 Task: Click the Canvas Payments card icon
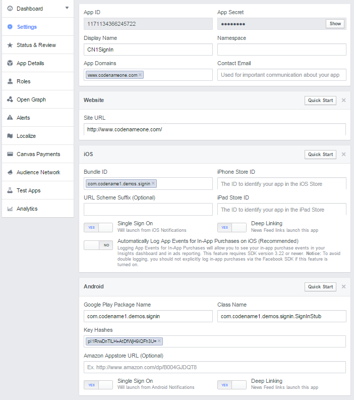10,154
